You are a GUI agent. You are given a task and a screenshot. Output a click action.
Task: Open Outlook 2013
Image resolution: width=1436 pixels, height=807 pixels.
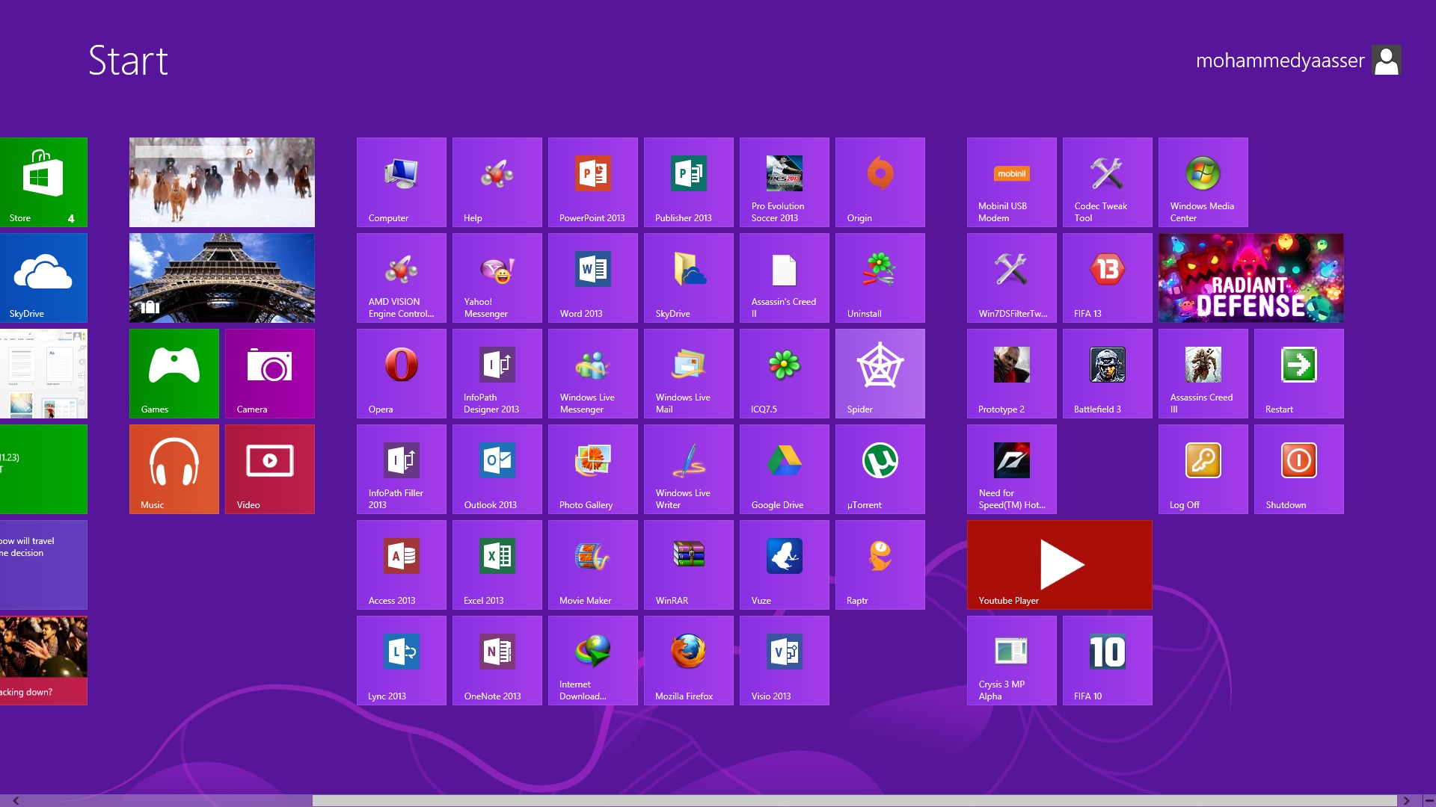(497, 469)
